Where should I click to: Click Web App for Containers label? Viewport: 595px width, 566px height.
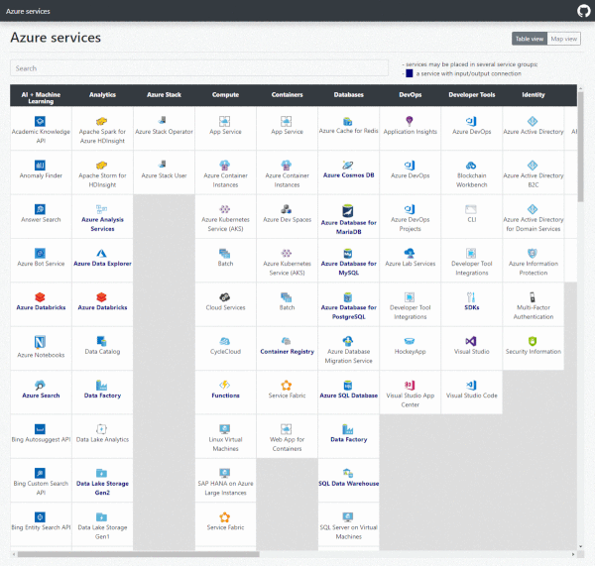point(287,444)
